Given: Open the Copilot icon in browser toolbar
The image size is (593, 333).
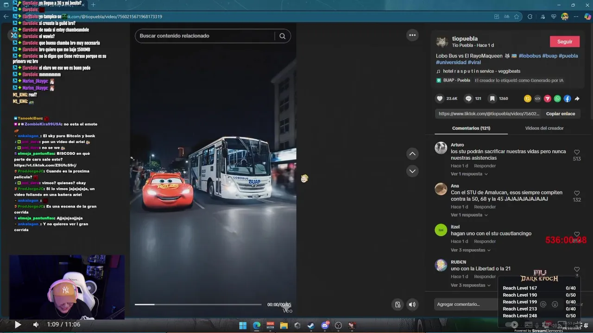Looking at the screenshot, I should [588, 17].
